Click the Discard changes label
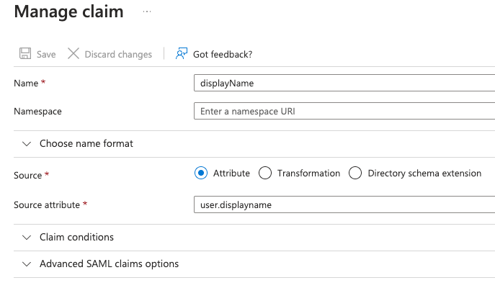The image size is (495, 288). (118, 55)
